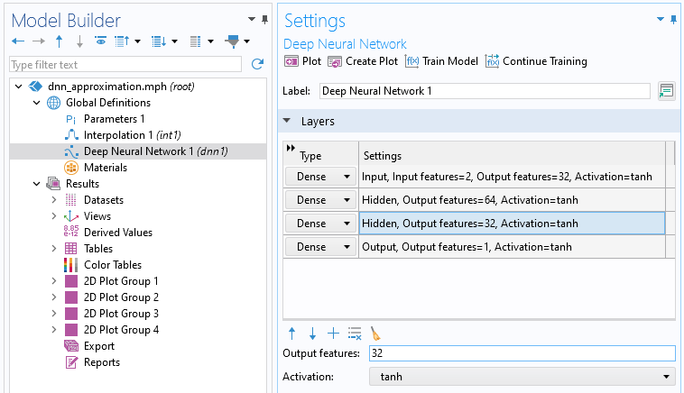Select Interpolation 1 (int1) node

[x=132, y=135]
